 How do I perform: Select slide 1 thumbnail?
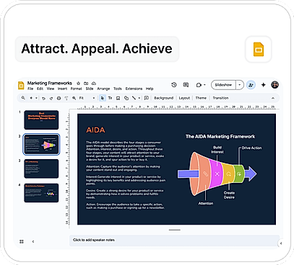(x=41, y=120)
